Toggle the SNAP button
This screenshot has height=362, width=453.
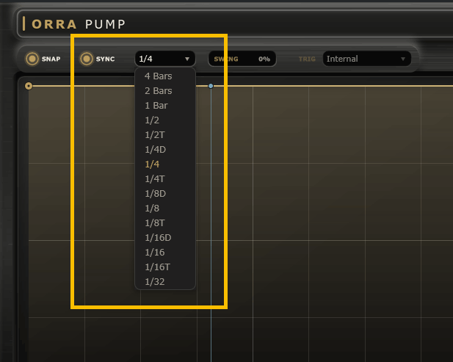[32, 59]
